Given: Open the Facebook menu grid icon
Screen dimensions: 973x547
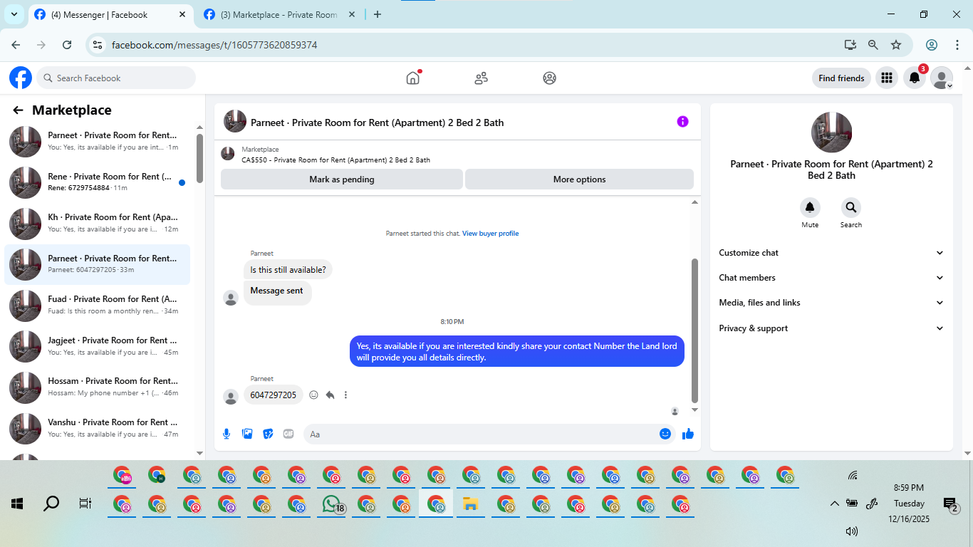Looking at the screenshot, I should click(x=887, y=78).
